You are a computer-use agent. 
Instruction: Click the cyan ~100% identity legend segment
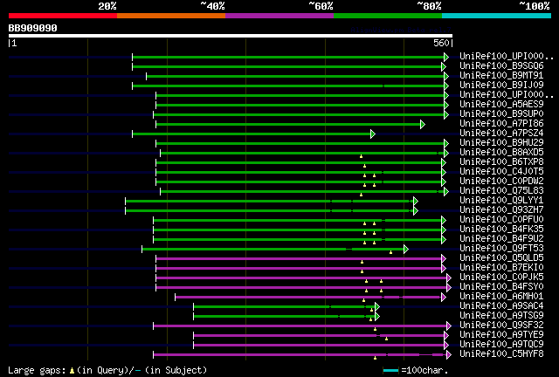pos(497,16)
